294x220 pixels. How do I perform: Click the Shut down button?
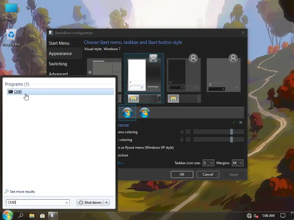[x=90, y=203]
